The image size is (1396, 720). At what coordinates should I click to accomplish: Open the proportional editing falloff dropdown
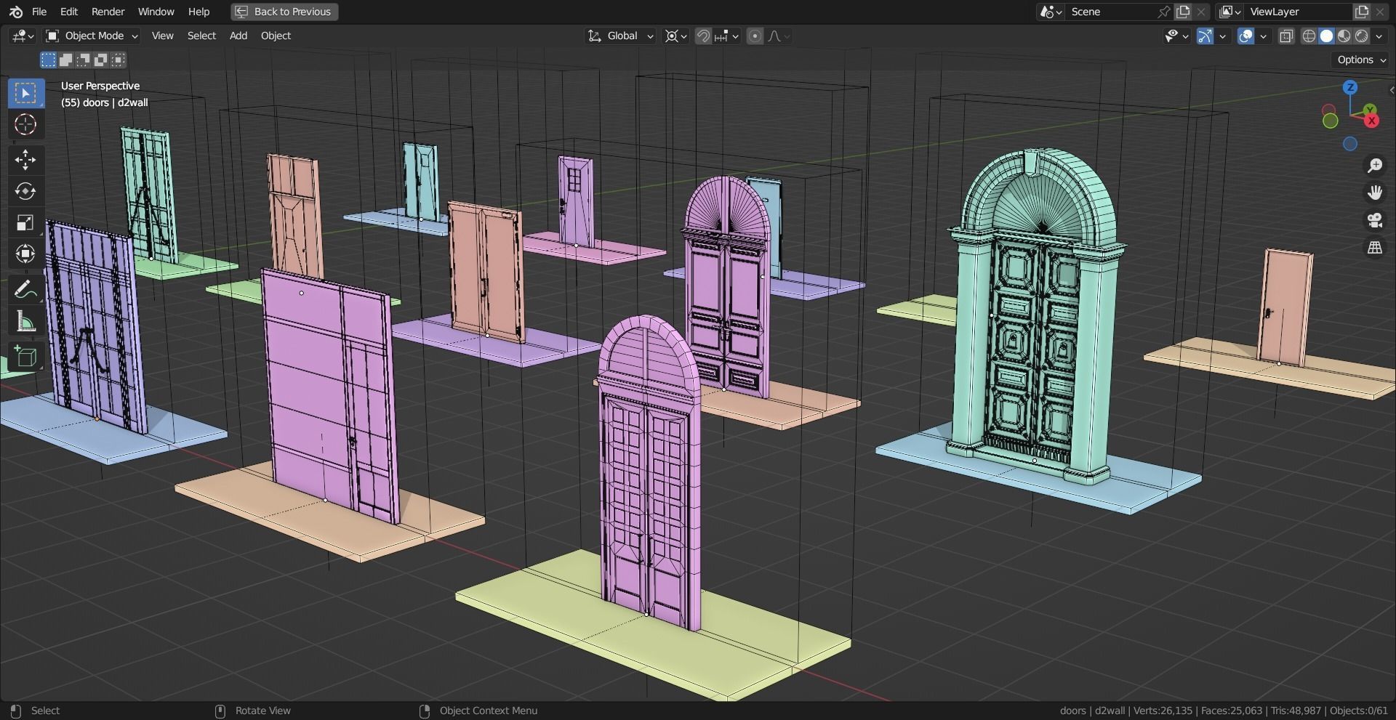779,36
